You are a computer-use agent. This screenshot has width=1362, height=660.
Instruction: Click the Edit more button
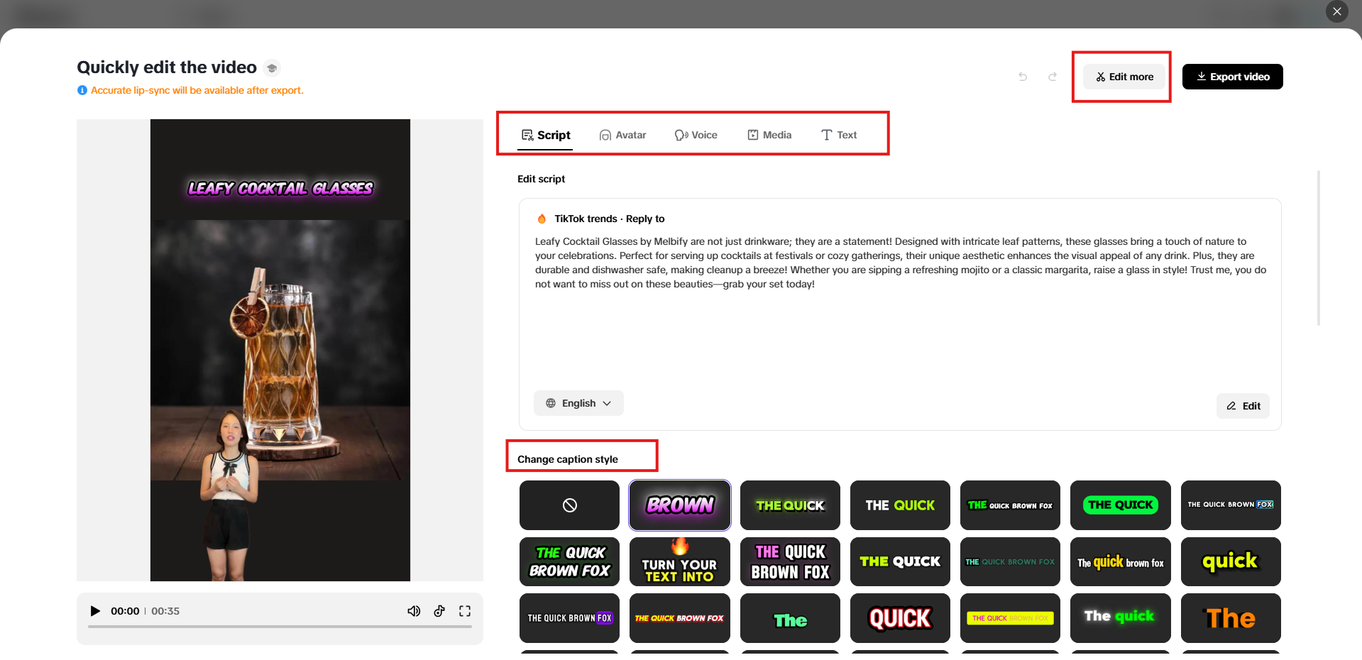coord(1125,77)
